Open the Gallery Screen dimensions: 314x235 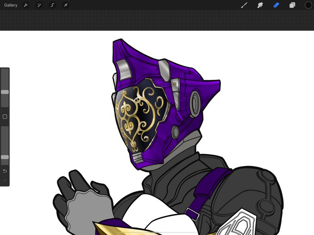coord(11,5)
